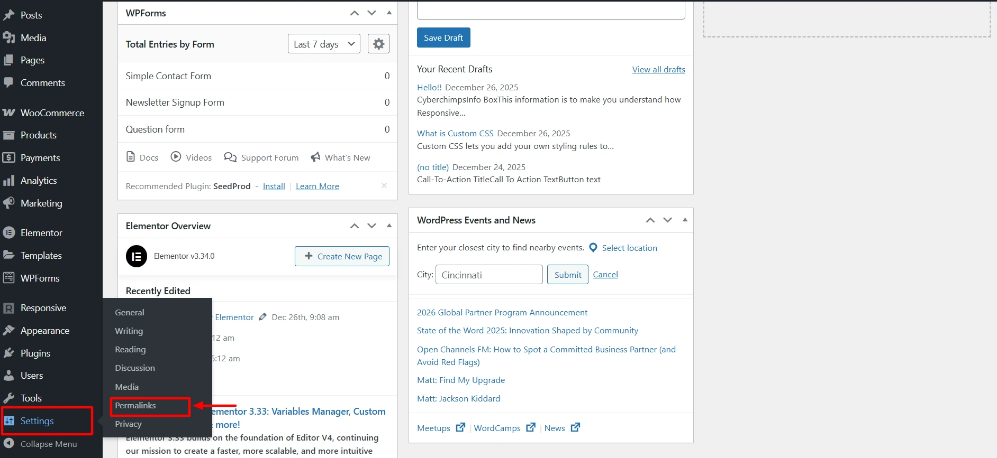Cancel the city location entry
997x458 pixels.
(605, 275)
